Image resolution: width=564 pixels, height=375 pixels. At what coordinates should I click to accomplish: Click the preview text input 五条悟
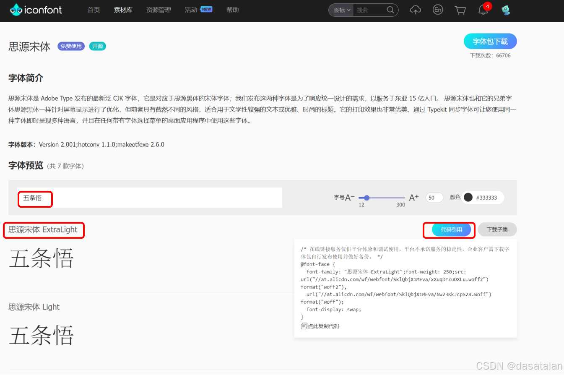(x=150, y=198)
